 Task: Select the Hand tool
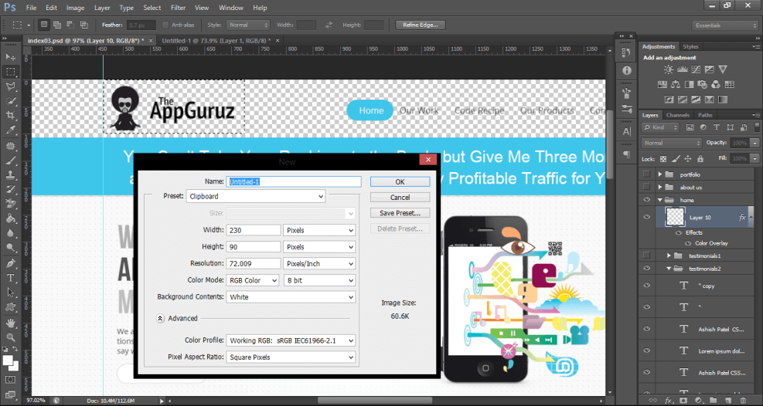coord(10,323)
